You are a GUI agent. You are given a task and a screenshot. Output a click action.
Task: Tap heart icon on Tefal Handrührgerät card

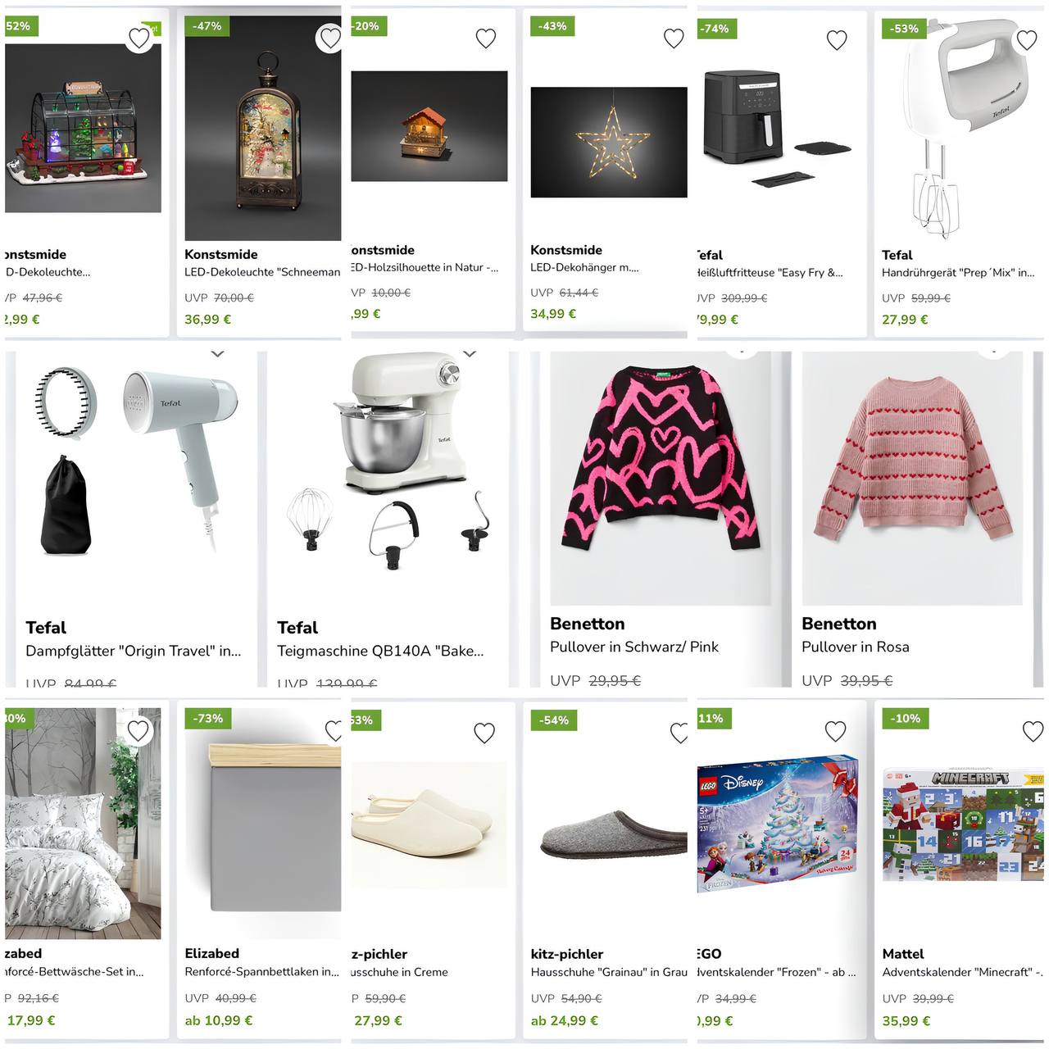pyautogui.click(x=1027, y=39)
